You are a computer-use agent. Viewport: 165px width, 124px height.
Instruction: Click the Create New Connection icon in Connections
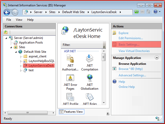[6, 32]
